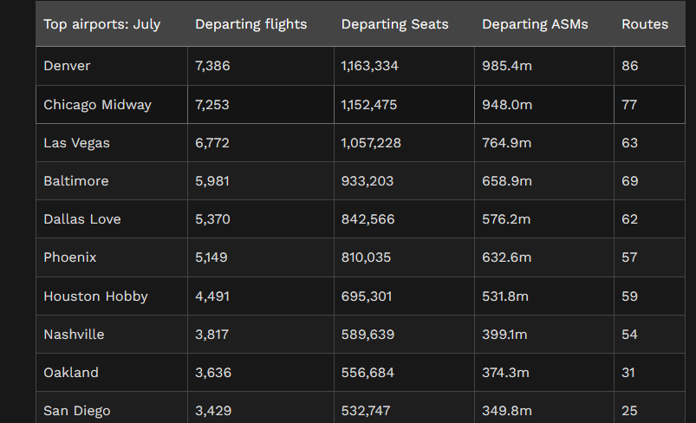696x423 pixels.
Task: Click the Dallas Love airport cell
Action: coord(81,219)
